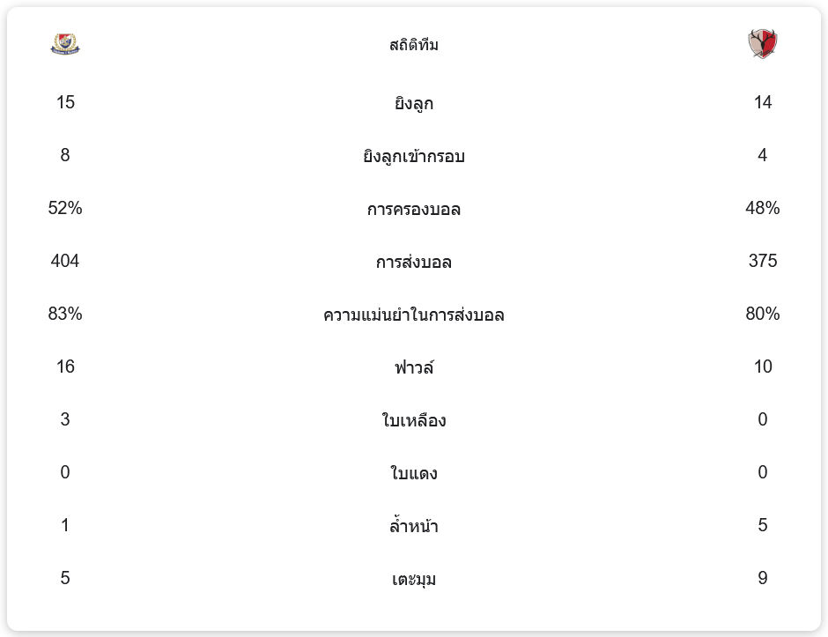This screenshot has width=828, height=637.
Task: Click ความแม่นยำในการส่งบอล label
Action: point(413,315)
